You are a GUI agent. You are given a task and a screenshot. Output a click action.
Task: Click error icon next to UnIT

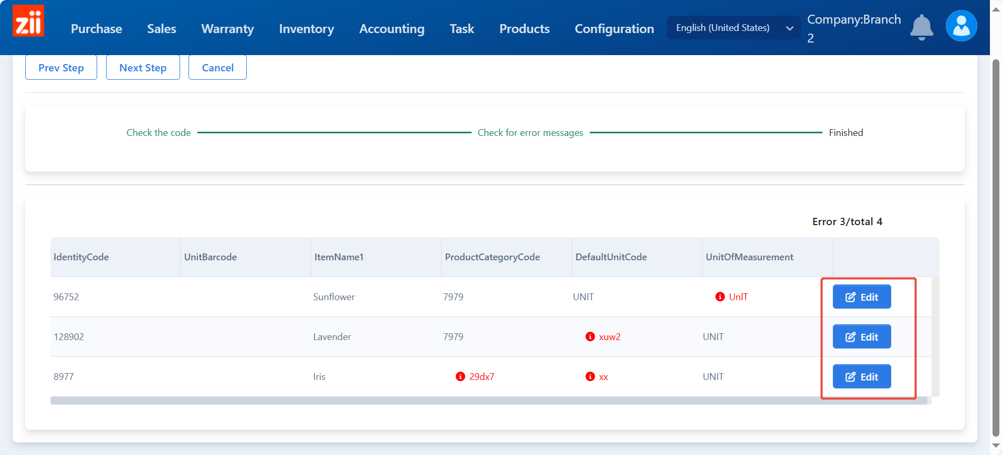720,297
